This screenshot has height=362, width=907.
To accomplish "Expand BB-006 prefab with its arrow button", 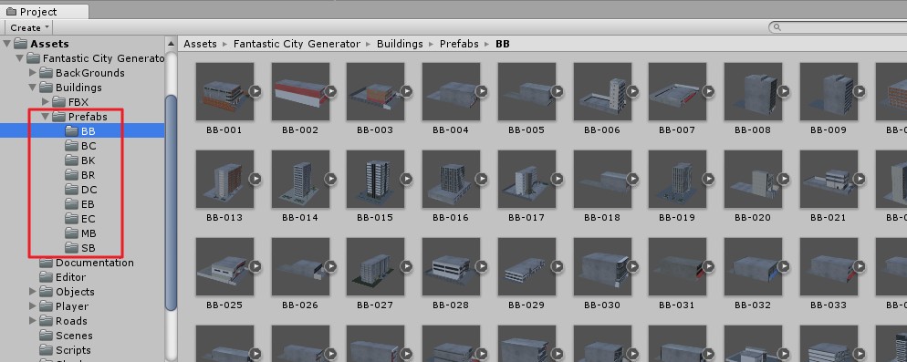I will [x=633, y=91].
